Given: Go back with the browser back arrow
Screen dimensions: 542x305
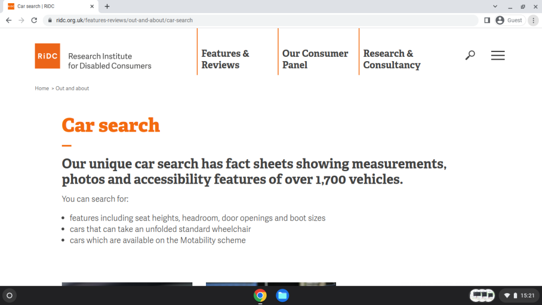Looking at the screenshot, I should [9, 21].
